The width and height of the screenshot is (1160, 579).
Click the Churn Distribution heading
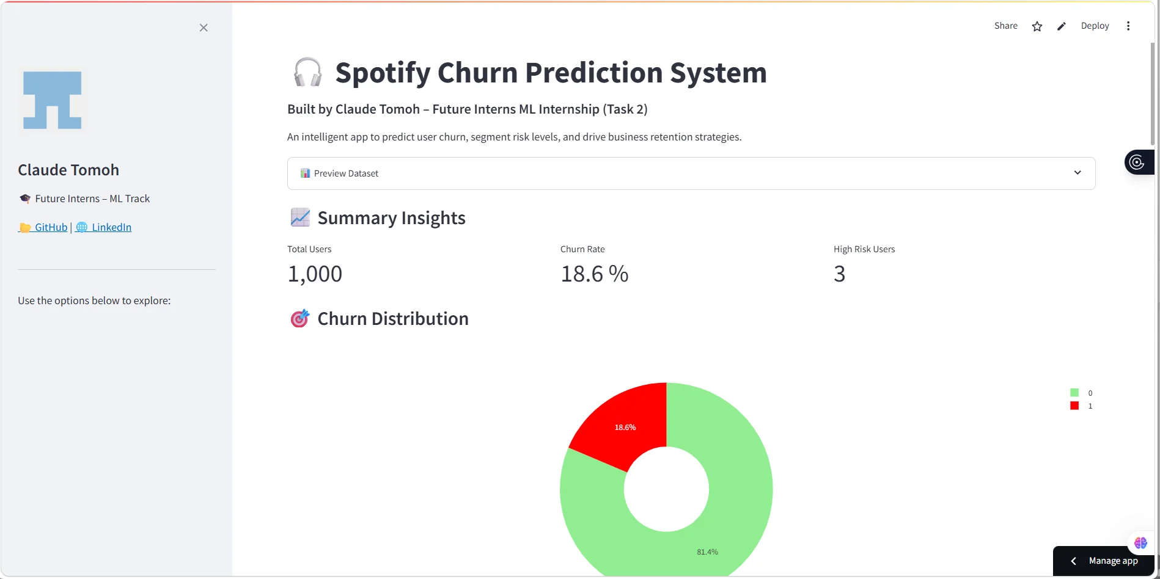[x=393, y=319]
